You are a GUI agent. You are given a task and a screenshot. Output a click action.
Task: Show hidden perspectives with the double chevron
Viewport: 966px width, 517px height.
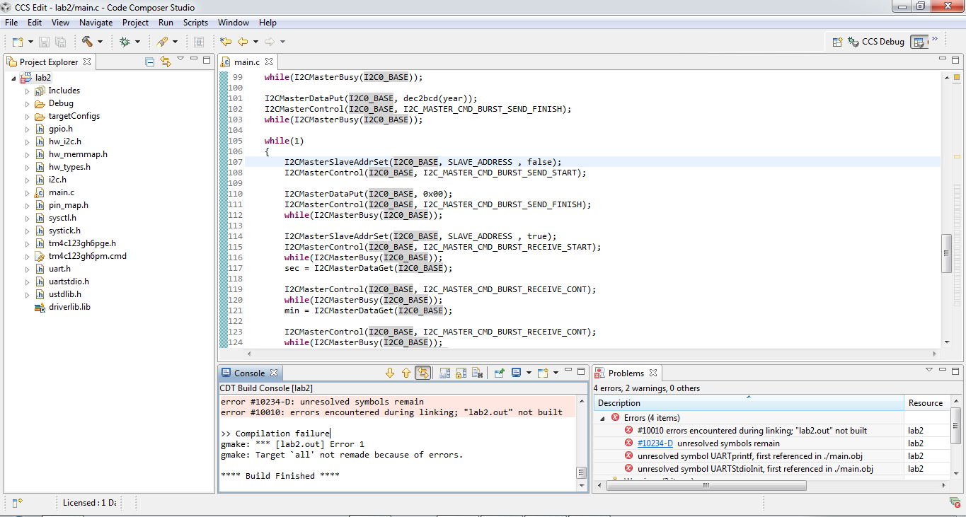click(935, 39)
